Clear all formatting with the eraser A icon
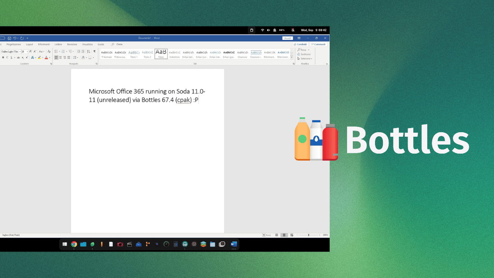This screenshot has width=494, height=278. coord(49,51)
